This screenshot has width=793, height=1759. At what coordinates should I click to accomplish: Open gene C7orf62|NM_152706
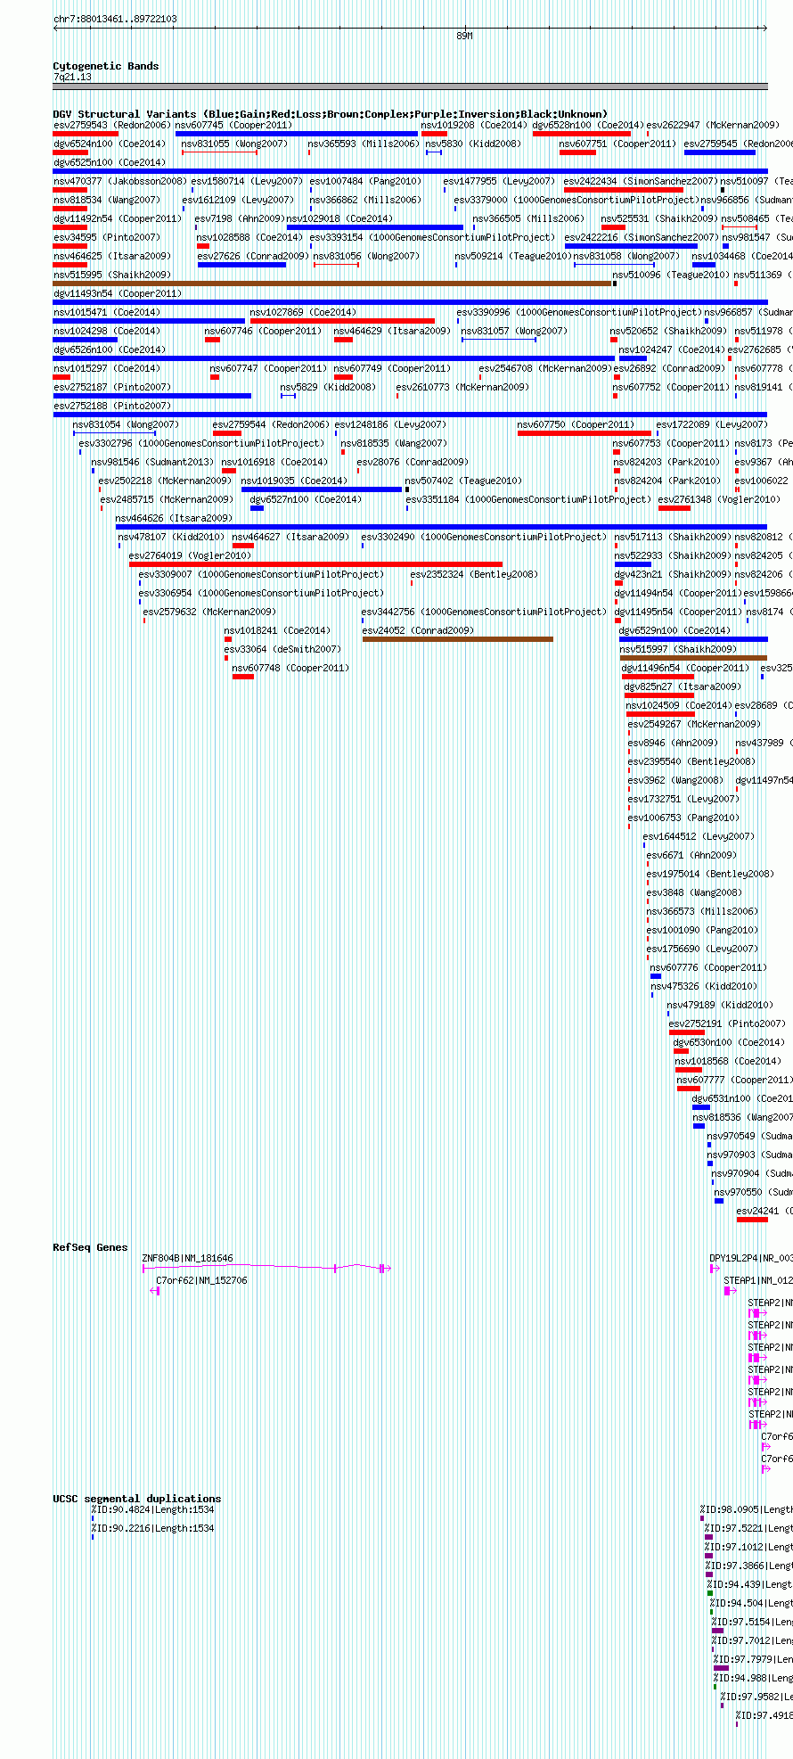[x=201, y=1280]
